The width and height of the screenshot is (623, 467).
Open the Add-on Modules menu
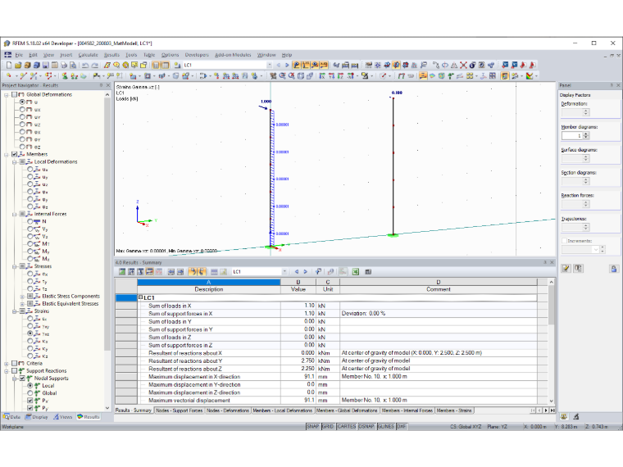[233, 55]
